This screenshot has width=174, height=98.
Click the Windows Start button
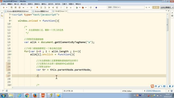[3, 96]
